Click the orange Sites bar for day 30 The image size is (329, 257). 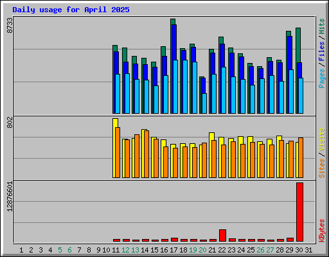301,157
